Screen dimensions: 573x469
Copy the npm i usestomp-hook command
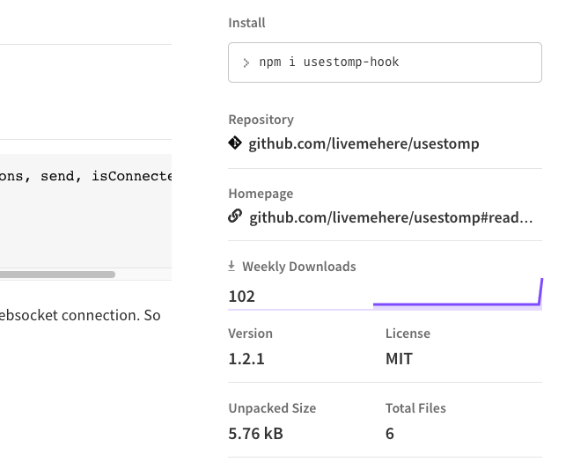pos(385,62)
